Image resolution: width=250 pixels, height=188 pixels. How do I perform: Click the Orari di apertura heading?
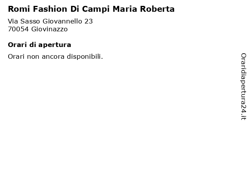39,45
